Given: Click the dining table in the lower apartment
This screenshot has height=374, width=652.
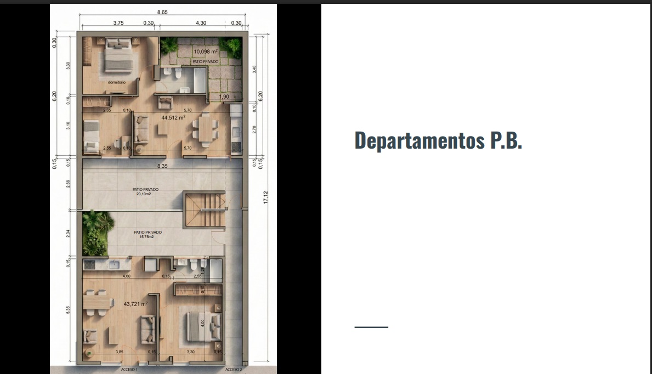Looking at the screenshot, I should (x=96, y=302).
